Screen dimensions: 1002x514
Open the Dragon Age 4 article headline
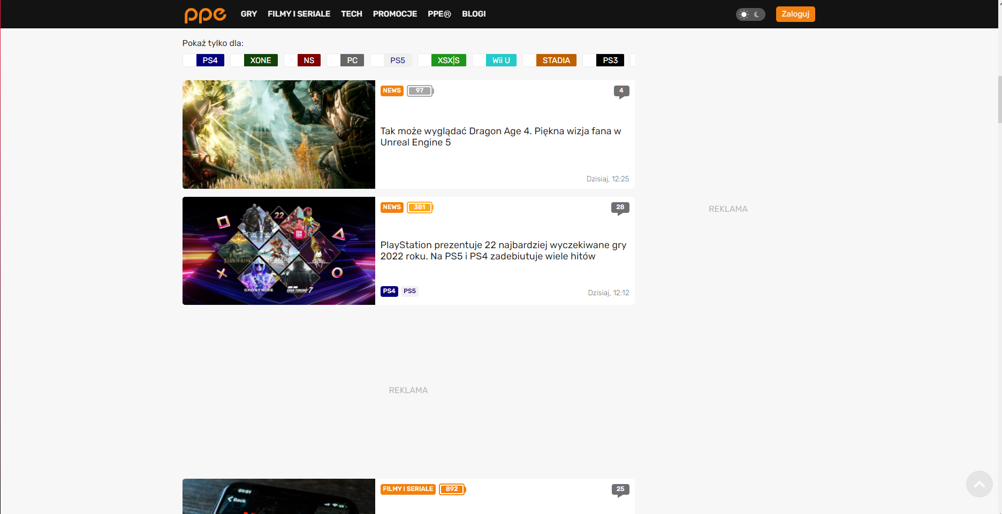[x=500, y=137]
